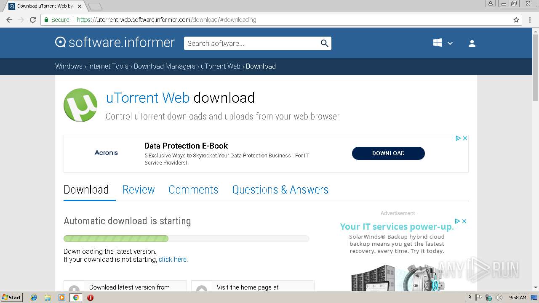Image resolution: width=539 pixels, height=303 pixels.
Task: Click the volume speaker tray icon
Action: tap(499, 298)
